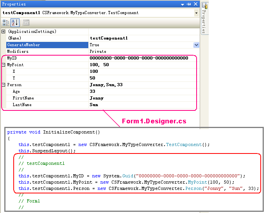The image size is (265, 213).
Task: Select the LastName sub-property label
Action: tap(22, 105)
